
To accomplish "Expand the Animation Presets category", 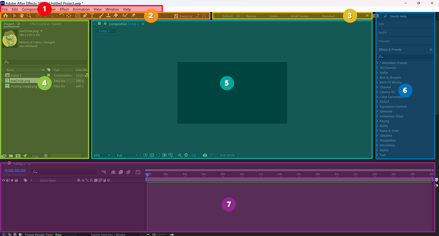I will (377, 63).
